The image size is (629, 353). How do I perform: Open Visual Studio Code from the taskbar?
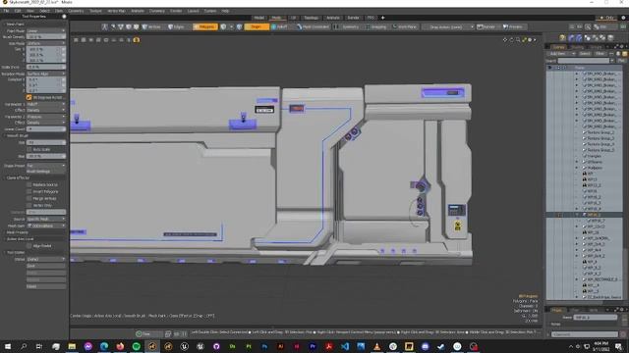coord(345,346)
